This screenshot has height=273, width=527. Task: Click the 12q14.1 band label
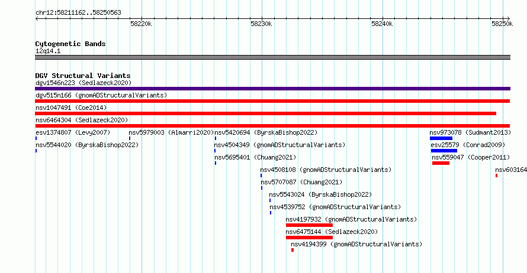[x=48, y=51]
